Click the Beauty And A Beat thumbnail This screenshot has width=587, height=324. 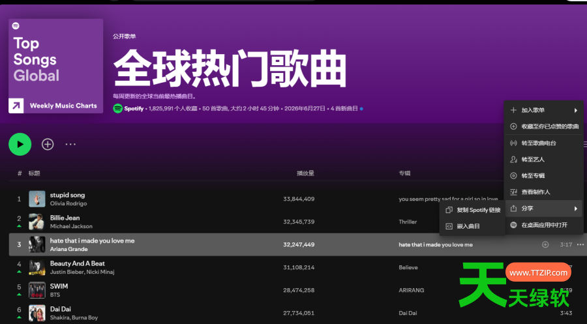pyautogui.click(x=37, y=267)
